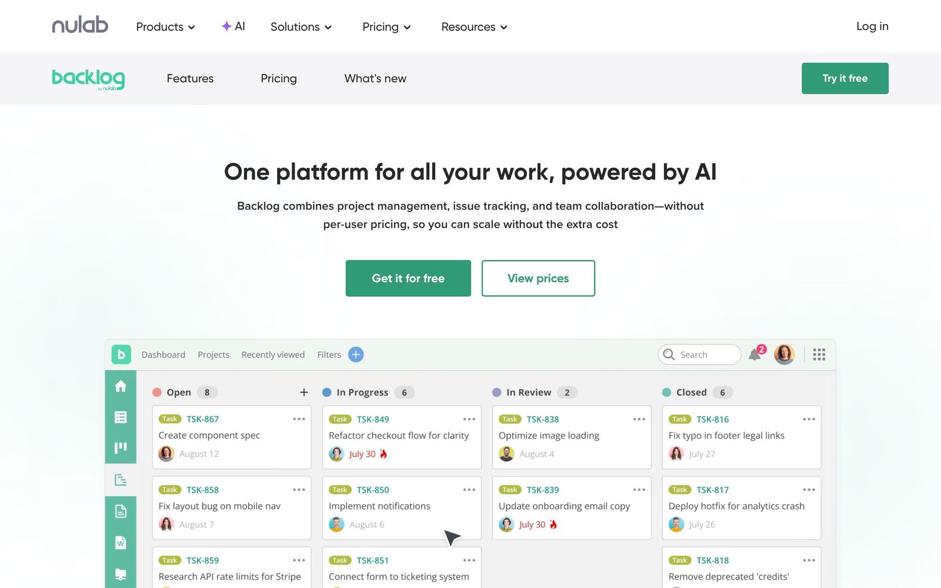The image size is (941, 588).
Task: Select the Dashboard tab
Action: point(163,355)
